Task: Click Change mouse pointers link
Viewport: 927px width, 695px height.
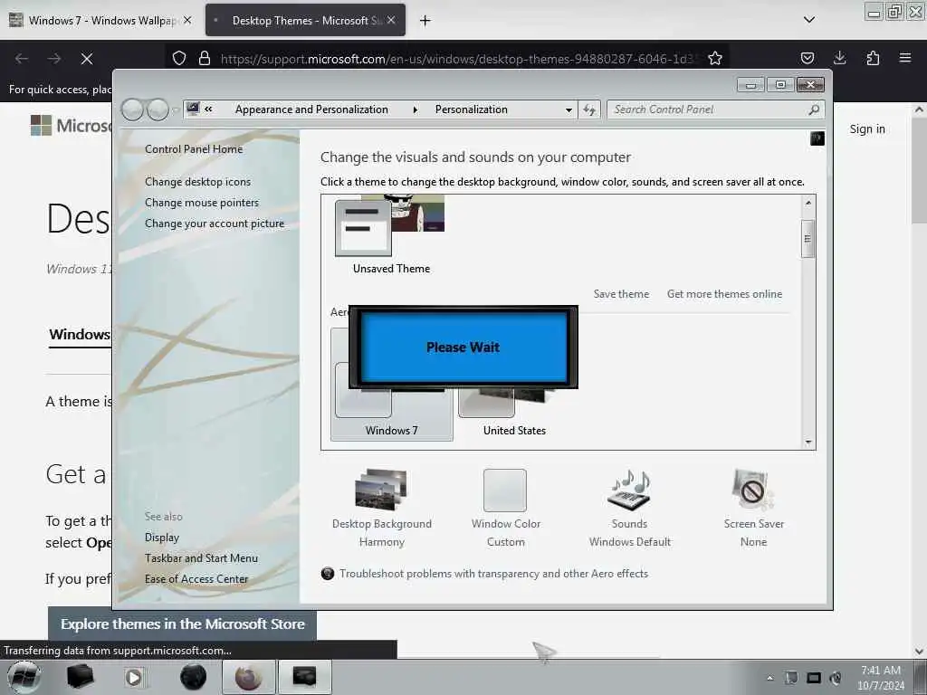Action: point(202,202)
